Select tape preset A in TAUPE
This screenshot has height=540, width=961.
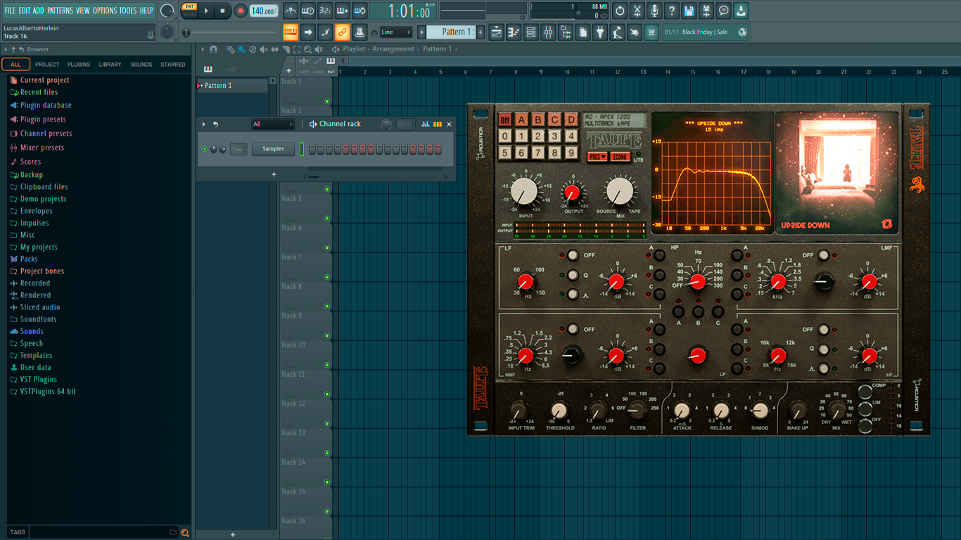pos(521,120)
